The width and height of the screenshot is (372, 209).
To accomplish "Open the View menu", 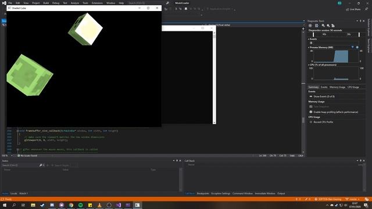I will point(26,3).
